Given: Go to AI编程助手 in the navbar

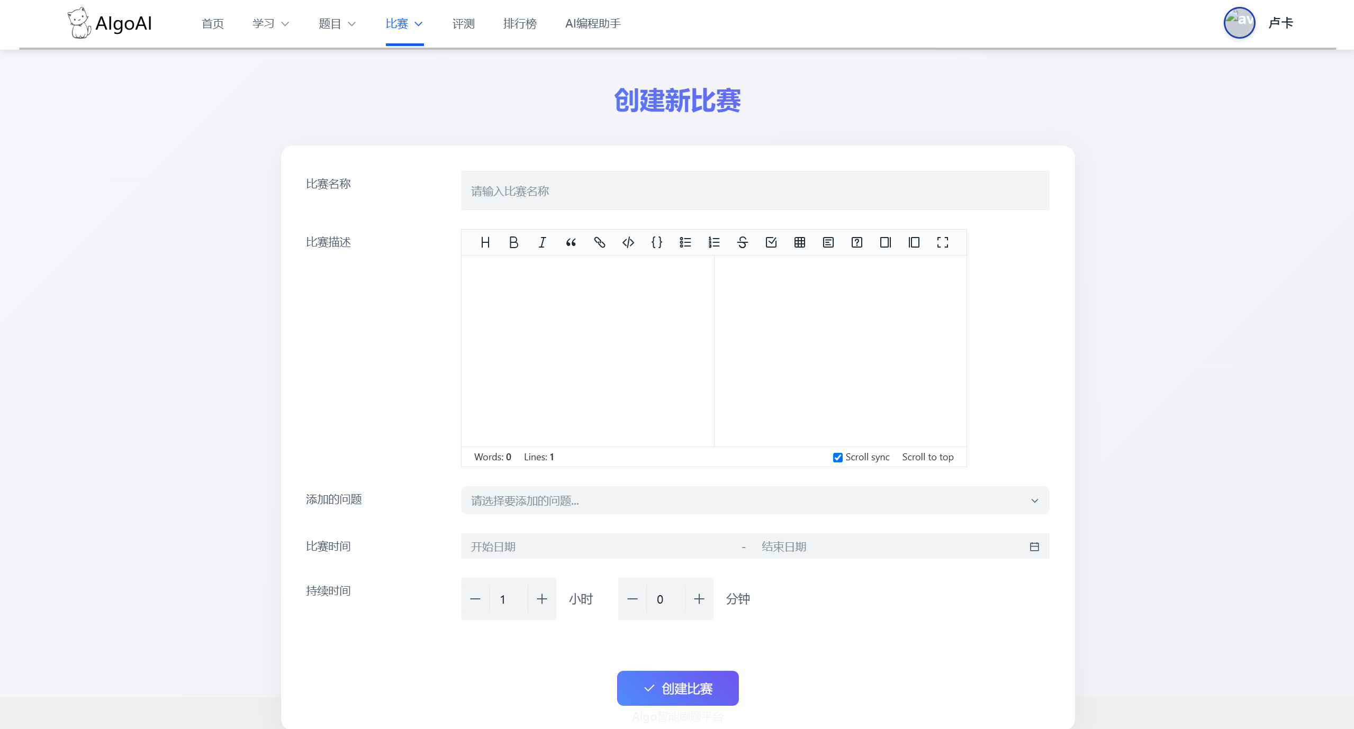Looking at the screenshot, I should point(592,24).
